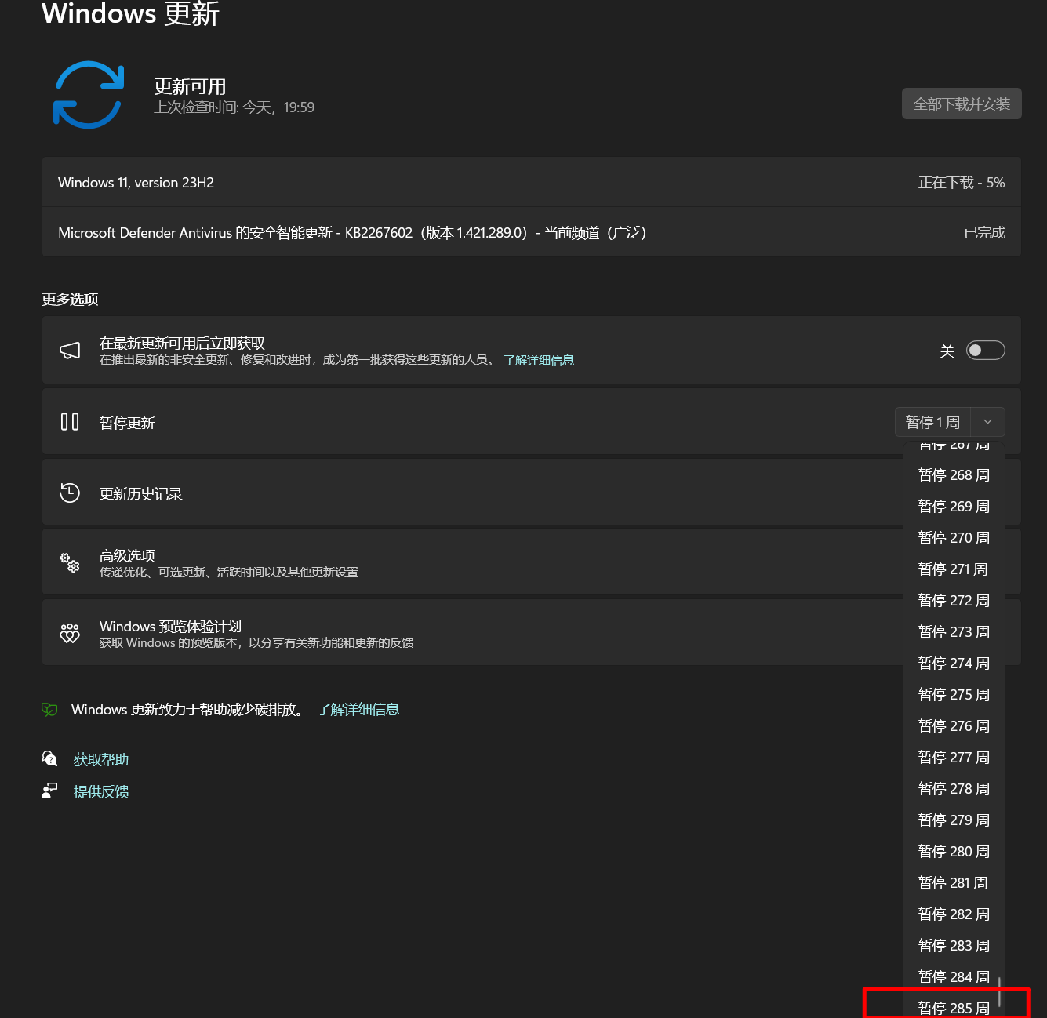The height and width of the screenshot is (1018, 1047).
Task: Click the gears icon beside 高级选项
Action: [70, 562]
